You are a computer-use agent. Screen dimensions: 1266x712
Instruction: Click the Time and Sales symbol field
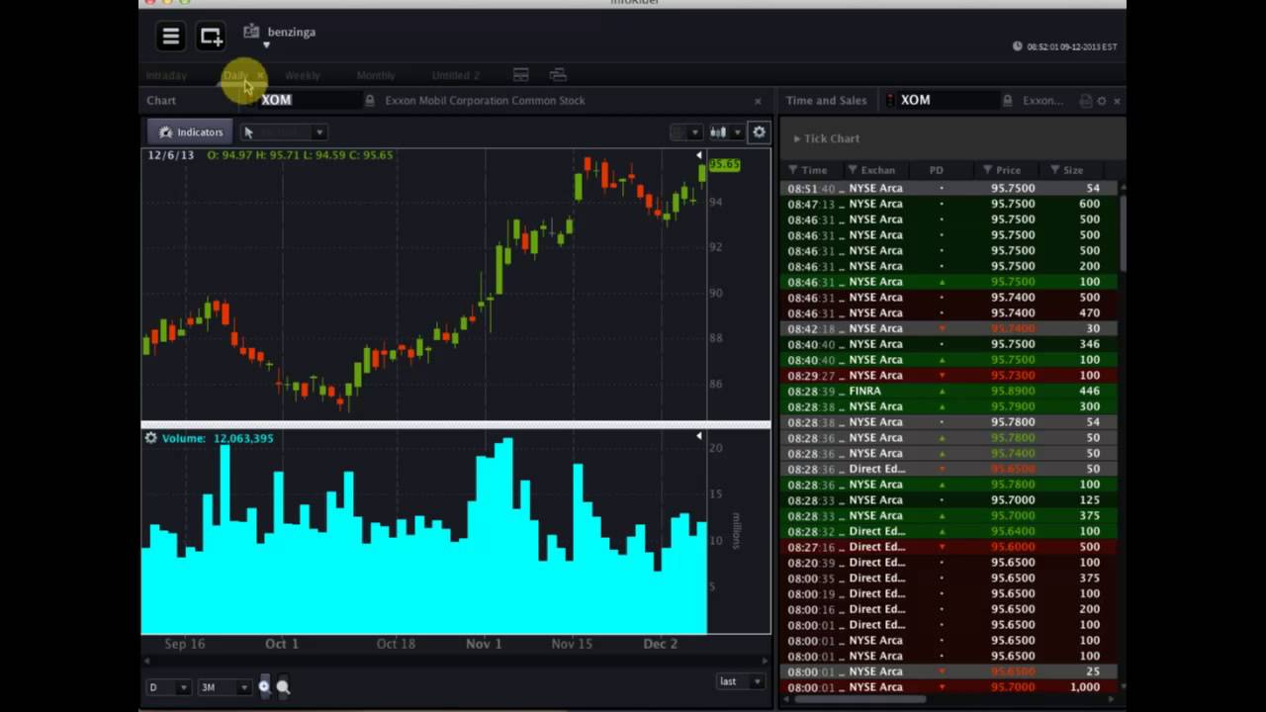click(x=947, y=100)
